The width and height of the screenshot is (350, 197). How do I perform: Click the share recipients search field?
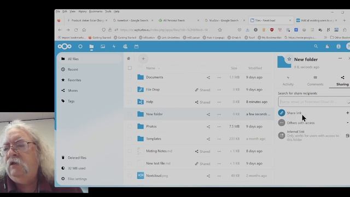click(x=314, y=102)
